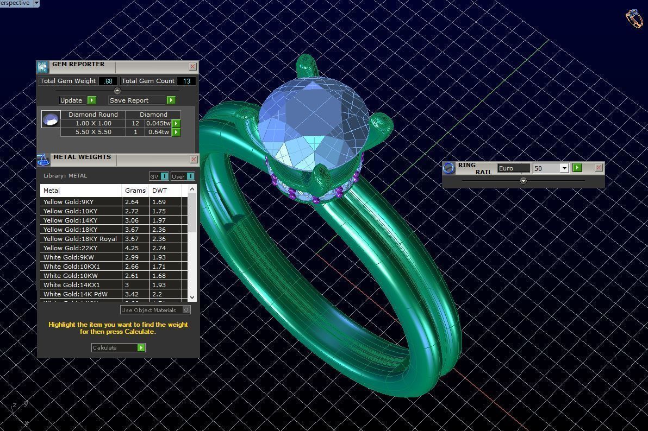Click the 4.25 grams cell
This screenshot has height=431, width=648.
(135, 248)
